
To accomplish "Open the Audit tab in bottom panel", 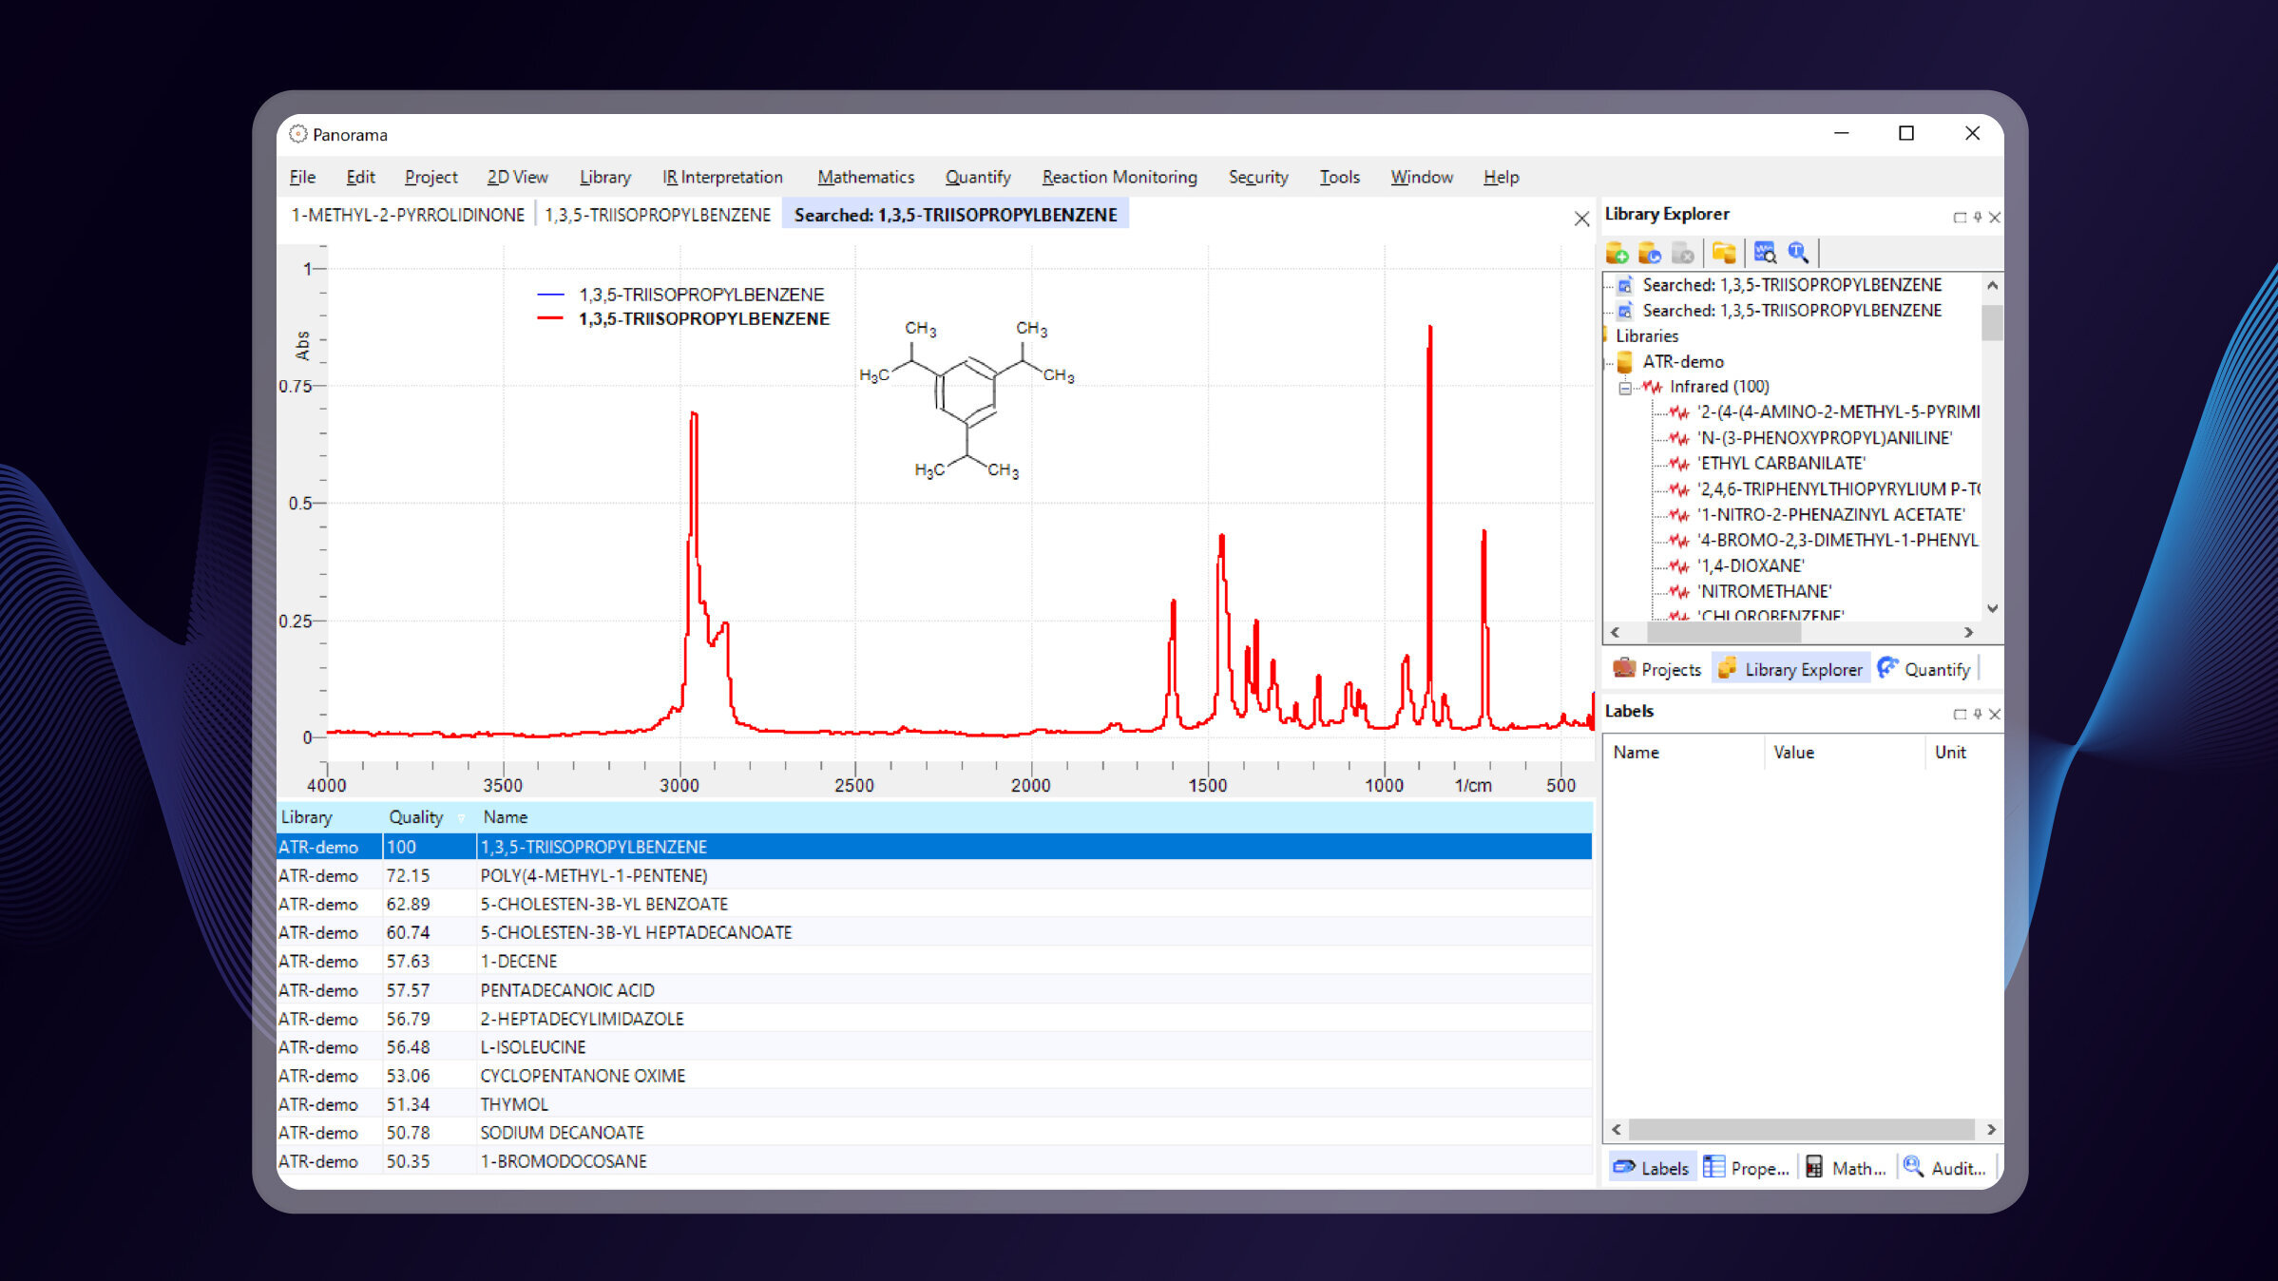I will [1945, 1168].
